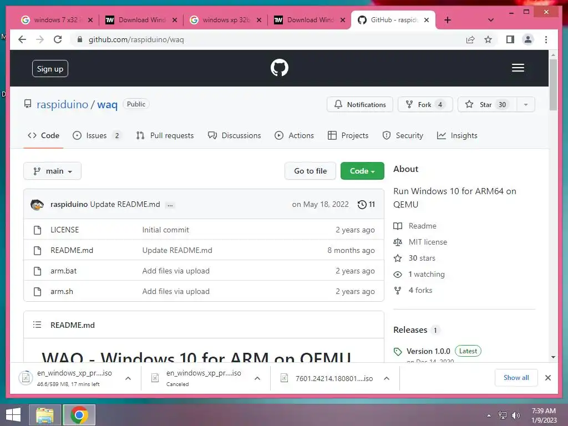
Task: Click the commit history clock icon showing 11
Action: [366, 204]
